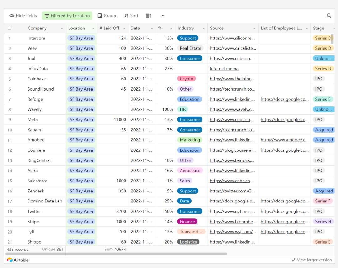Select the SoundHound company cell
338x268 pixels.
[40, 89]
